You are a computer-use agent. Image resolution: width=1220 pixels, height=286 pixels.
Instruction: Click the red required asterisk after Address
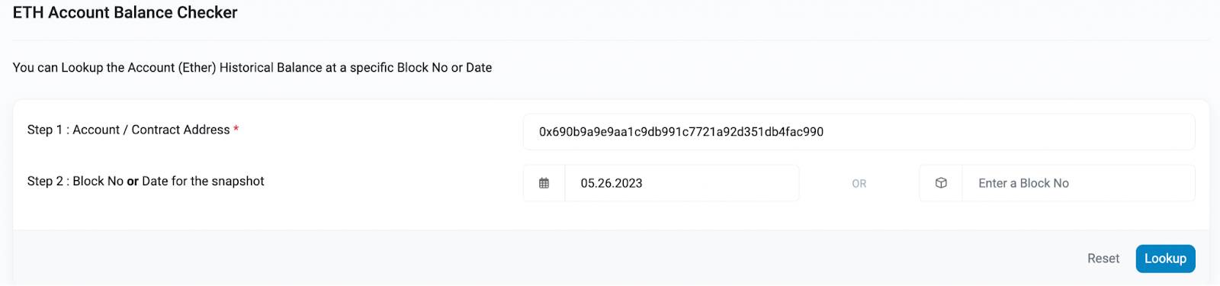click(x=236, y=130)
